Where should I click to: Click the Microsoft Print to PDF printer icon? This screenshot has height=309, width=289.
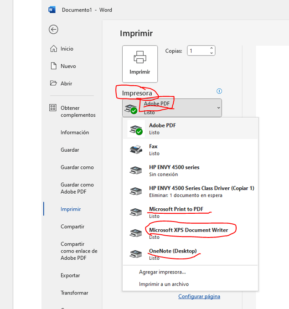coord(136,212)
